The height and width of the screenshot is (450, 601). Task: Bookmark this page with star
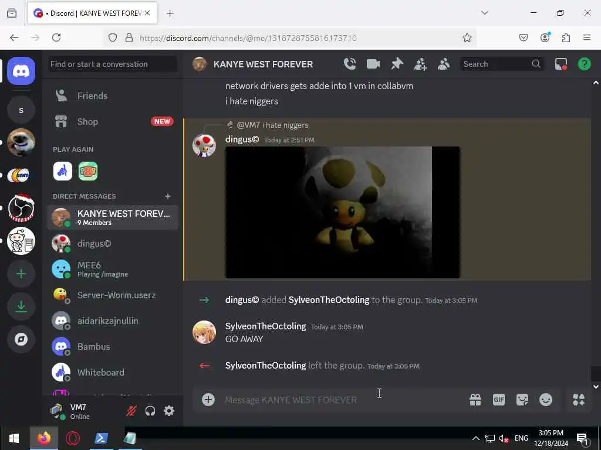click(x=467, y=37)
